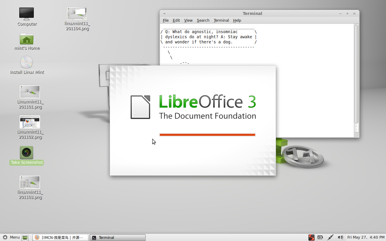Open the Mint Menu in the taskbar
The height and width of the screenshot is (241, 386).
(11, 237)
